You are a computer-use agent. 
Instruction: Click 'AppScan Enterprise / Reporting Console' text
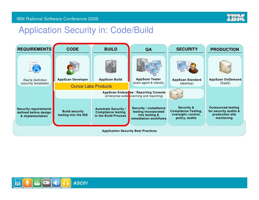click(134, 92)
